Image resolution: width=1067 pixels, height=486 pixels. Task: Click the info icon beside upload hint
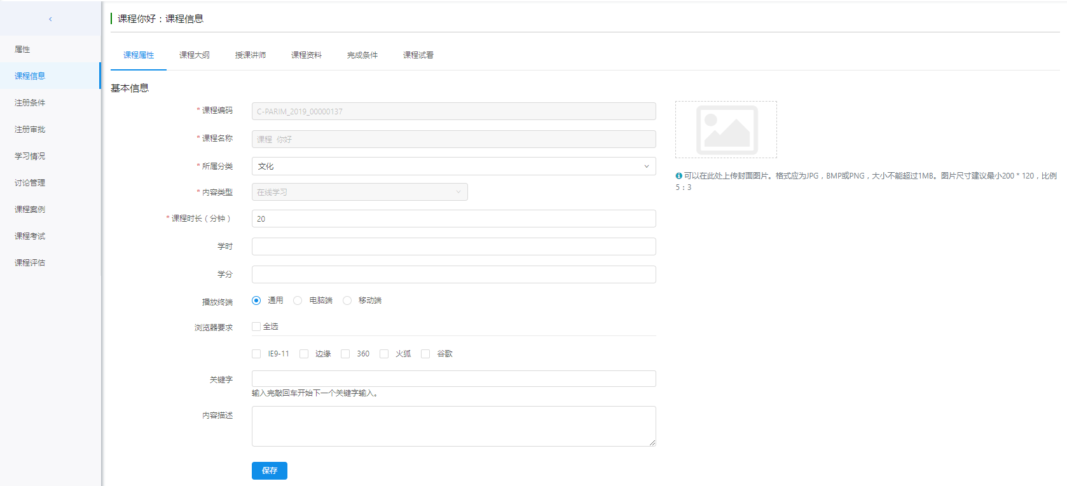pyautogui.click(x=678, y=176)
